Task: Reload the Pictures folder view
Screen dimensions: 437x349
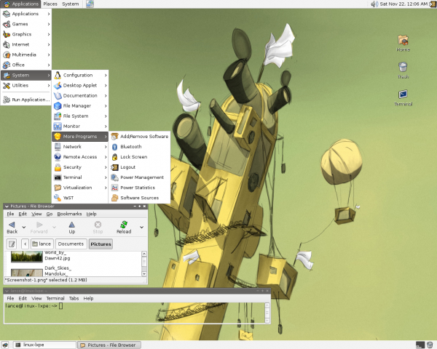Action: coord(124,228)
